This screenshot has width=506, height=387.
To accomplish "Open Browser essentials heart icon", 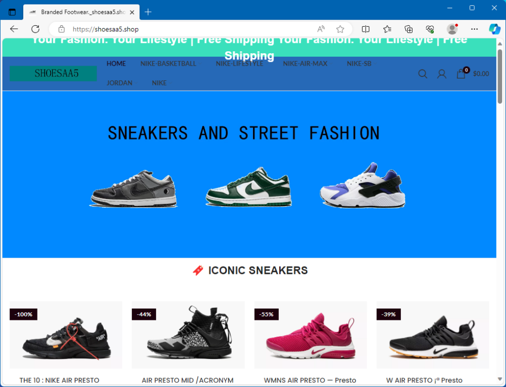I will click(x=430, y=29).
